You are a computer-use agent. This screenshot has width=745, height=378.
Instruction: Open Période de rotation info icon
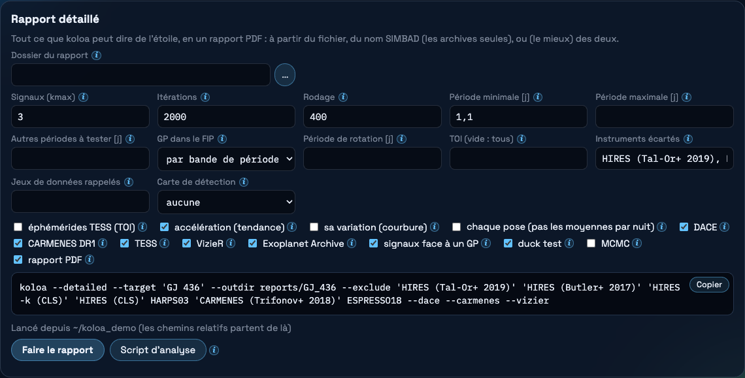click(401, 138)
